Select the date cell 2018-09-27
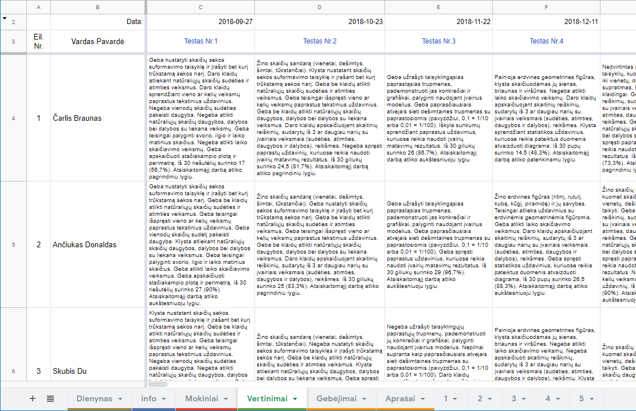Image resolution: width=636 pixels, height=411 pixels. (x=201, y=22)
